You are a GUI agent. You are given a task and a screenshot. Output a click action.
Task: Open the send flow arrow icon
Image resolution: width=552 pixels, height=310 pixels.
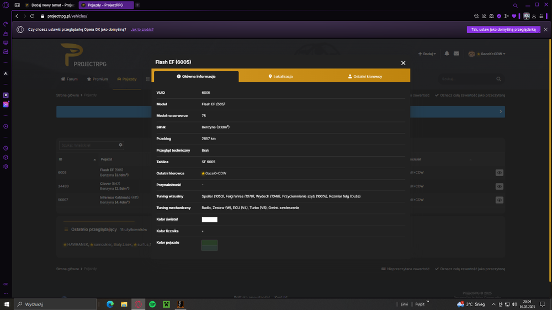[x=506, y=16]
